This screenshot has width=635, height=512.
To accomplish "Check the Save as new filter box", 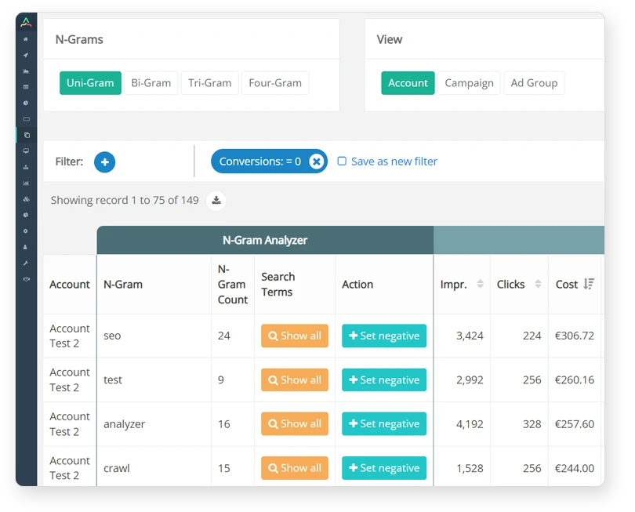I will 342,162.
